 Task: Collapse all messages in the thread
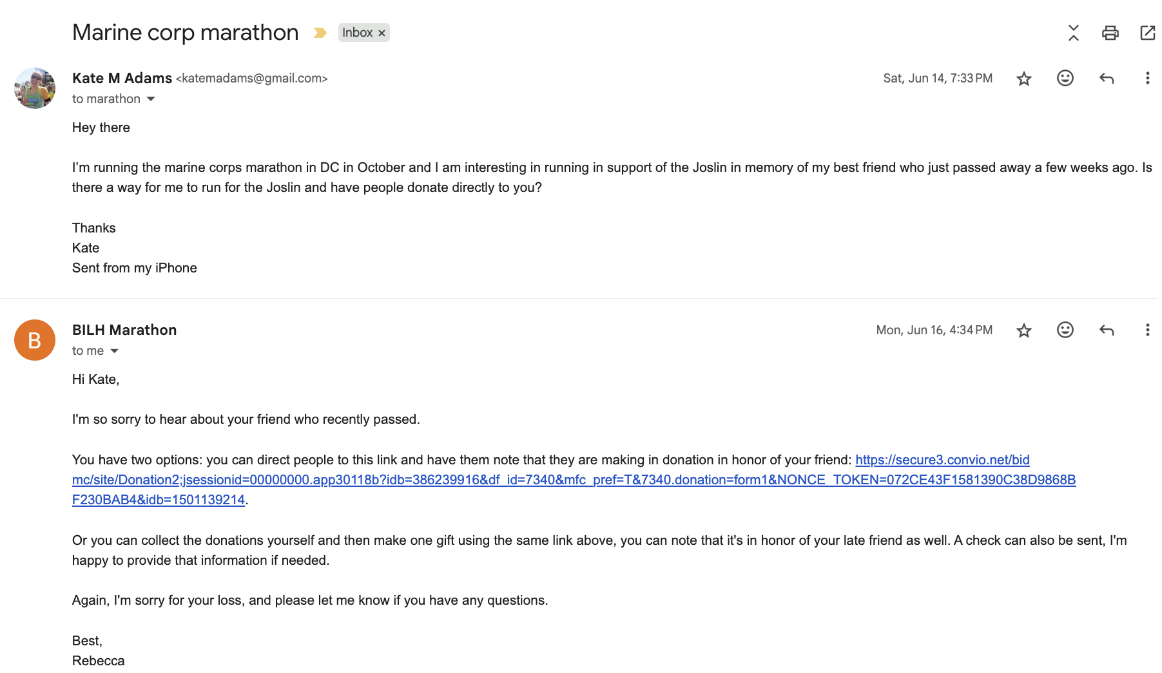tap(1073, 33)
